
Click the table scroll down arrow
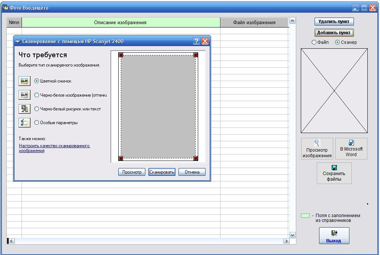(x=293, y=235)
